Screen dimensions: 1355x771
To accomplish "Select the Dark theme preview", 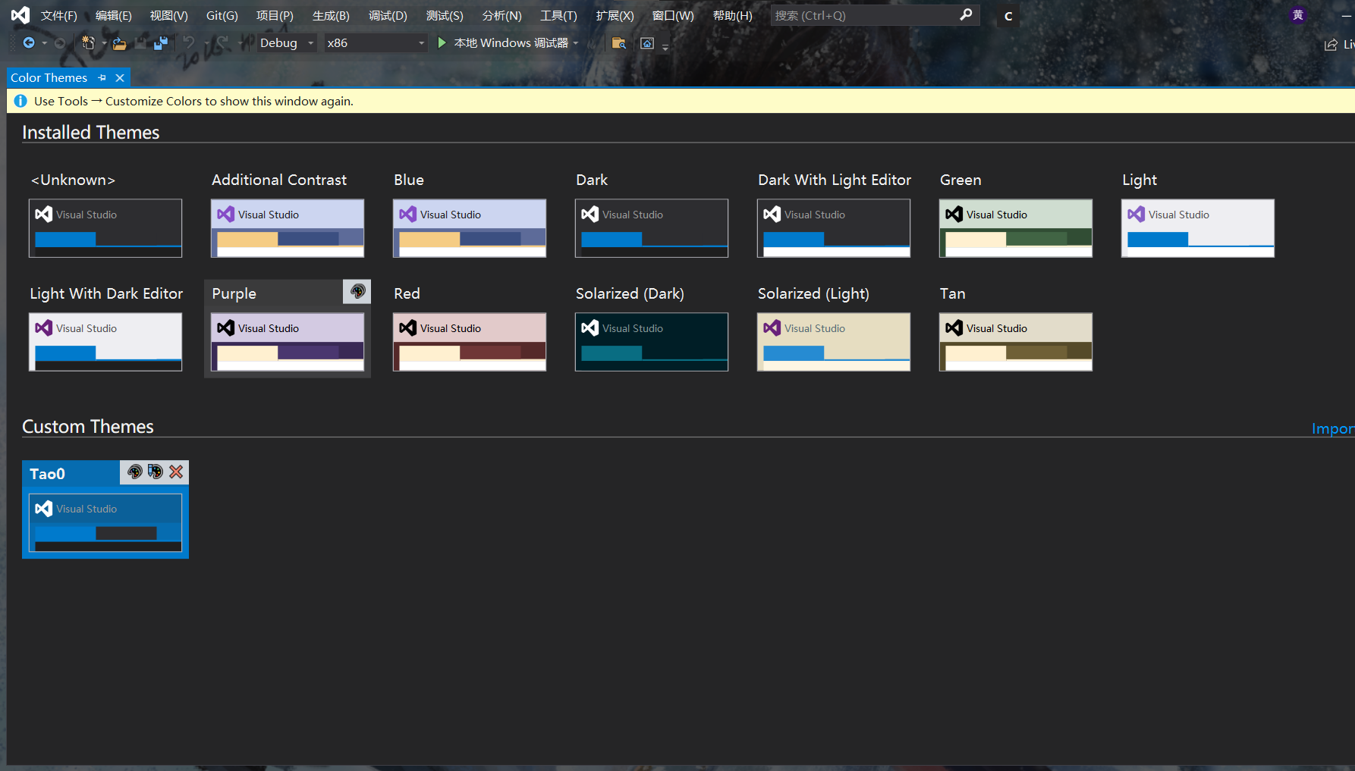I will tap(652, 228).
